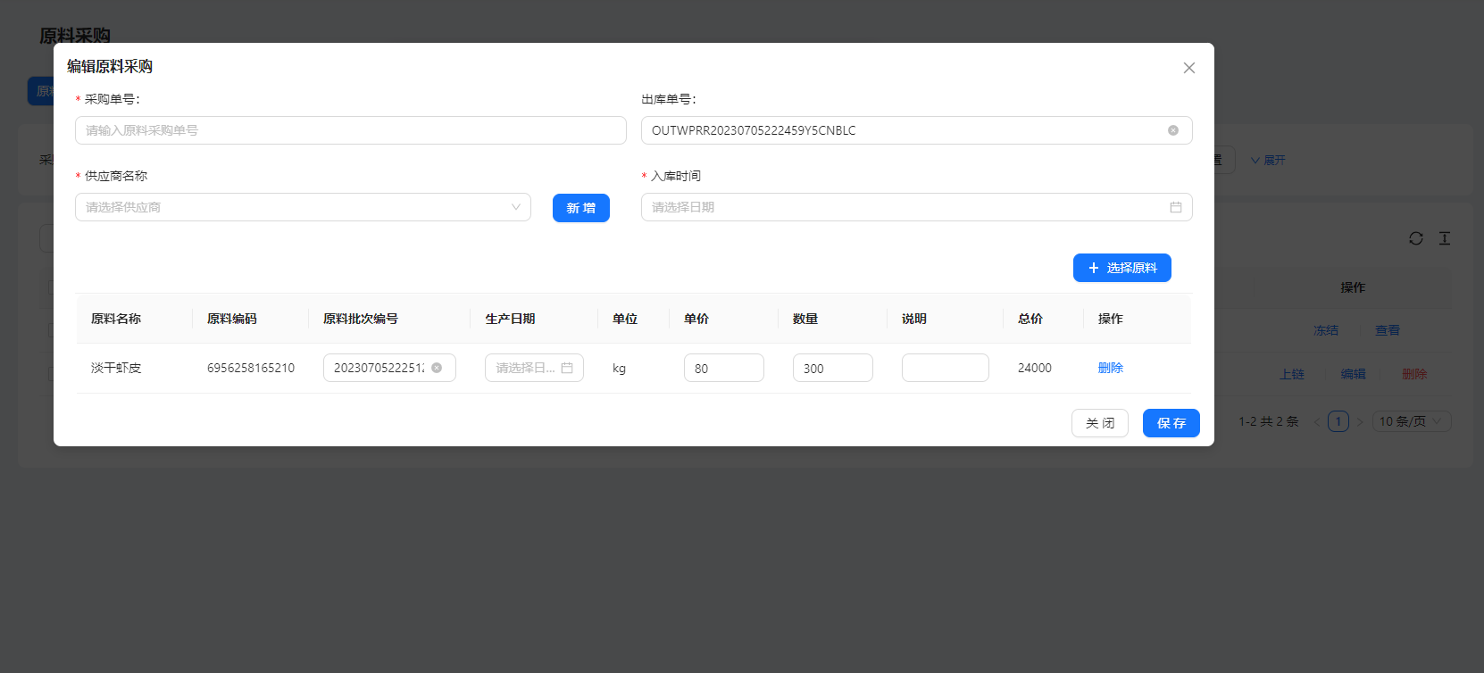
Task: Click 关闭 to dismiss the dialog
Action: point(1099,423)
